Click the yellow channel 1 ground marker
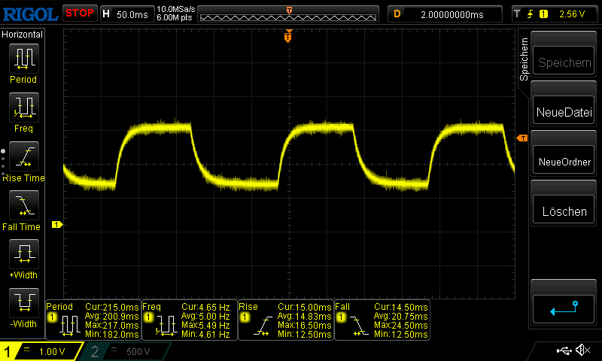602x361 pixels. (x=57, y=224)
